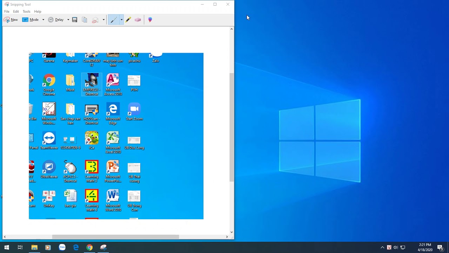Image resolution: width=449 pixels, height=253 pixels.
Task: Click the vertical scrollbar thumb
Action: pos(232,127)
